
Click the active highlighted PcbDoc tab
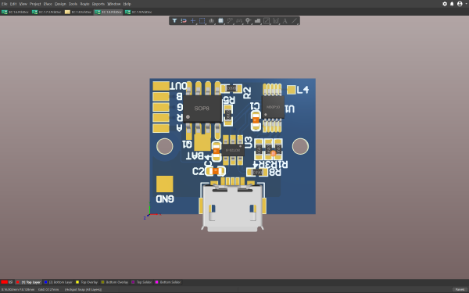(x=109, y=12)
